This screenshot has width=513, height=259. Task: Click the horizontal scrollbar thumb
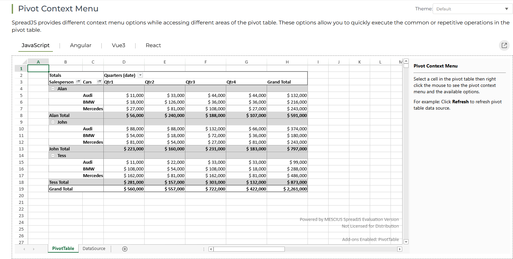coord(249,249)
